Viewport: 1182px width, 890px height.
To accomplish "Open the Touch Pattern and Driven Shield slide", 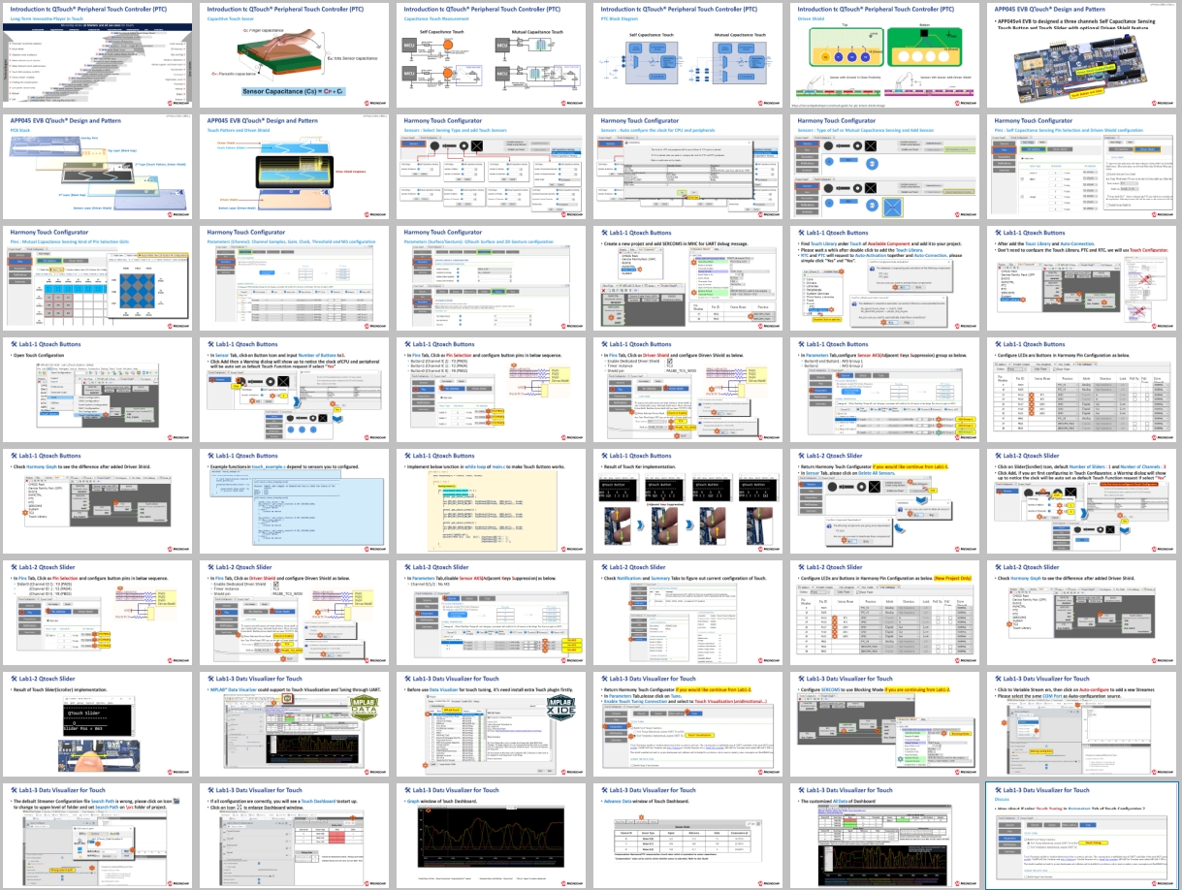I will (295, 167).
